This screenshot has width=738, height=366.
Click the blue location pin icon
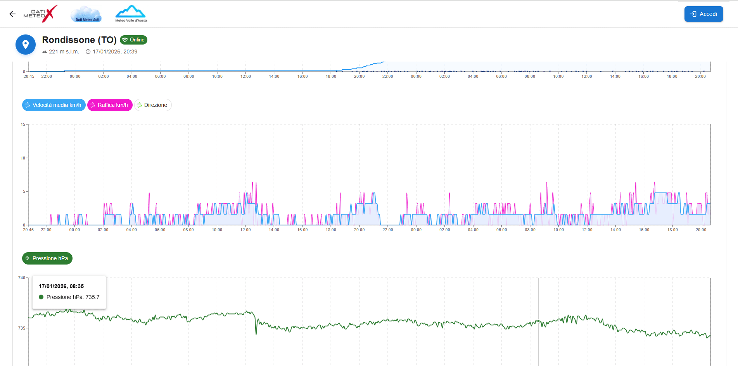[x=26, y=45]
